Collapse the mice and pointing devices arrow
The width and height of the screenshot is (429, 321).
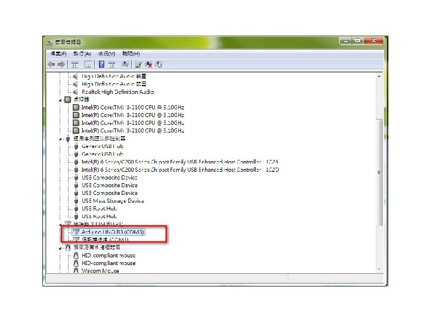pyautogui.click(x=60, y=248)
